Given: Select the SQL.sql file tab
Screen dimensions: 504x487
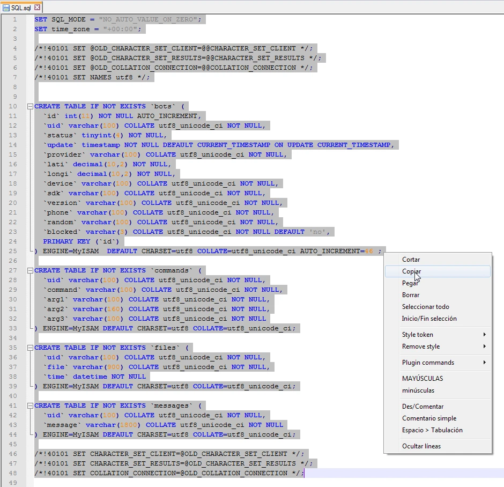Looking at the screenshot, I should tap(21, 7).
